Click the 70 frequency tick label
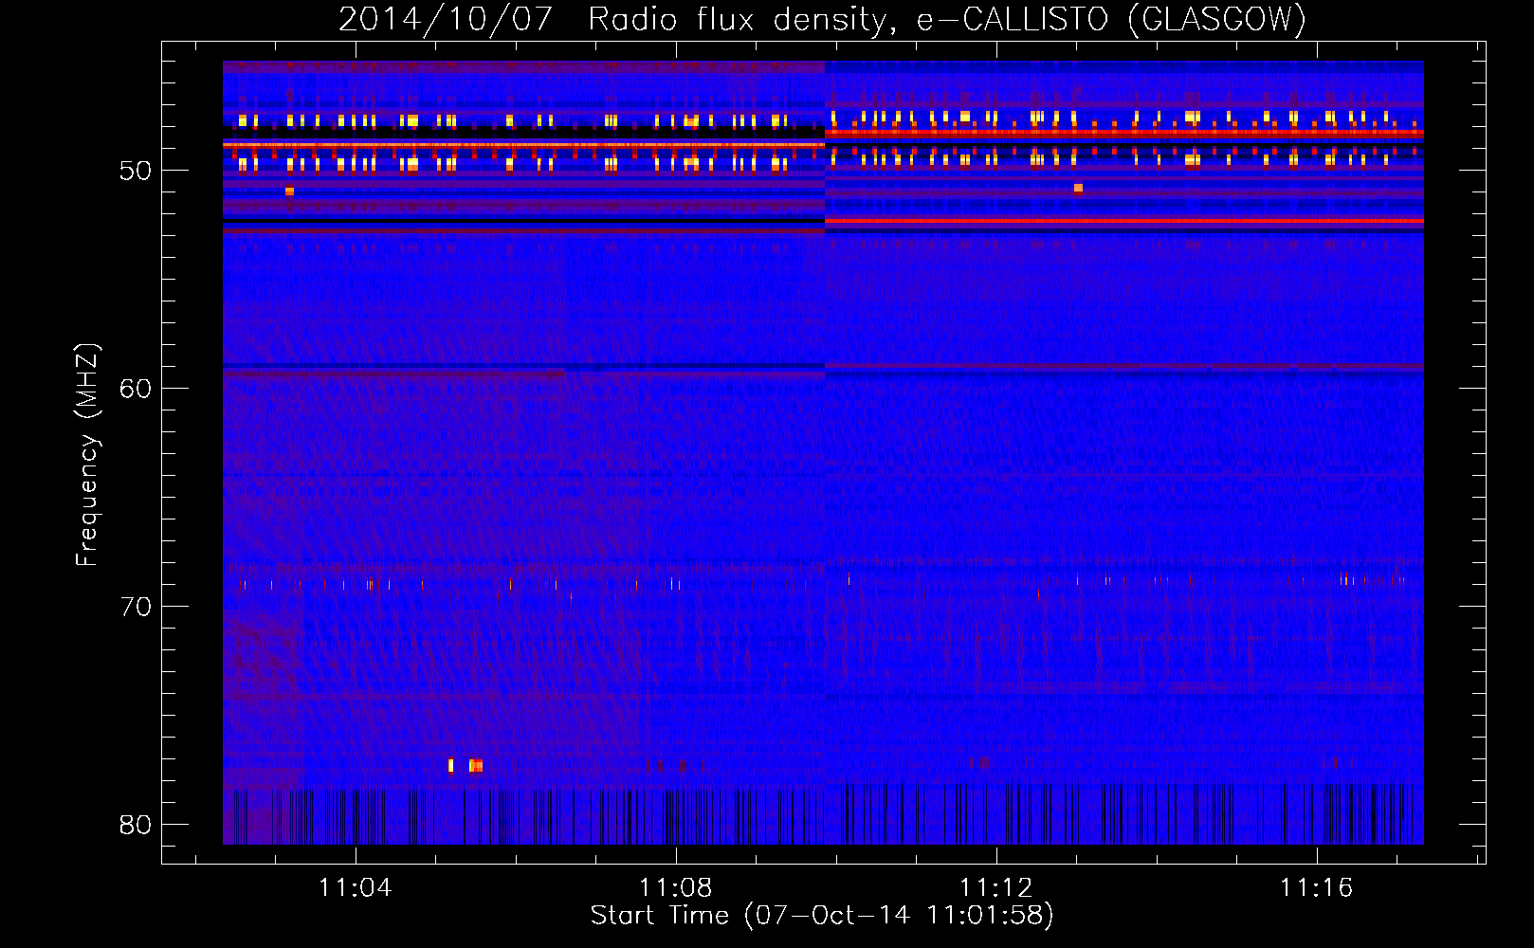 tap(136, 607)
